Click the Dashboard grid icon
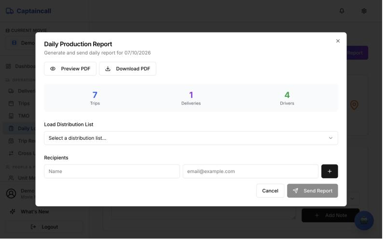Image resolution: width=386 pixels, height=241 pixels. click(x=8, y=67)
